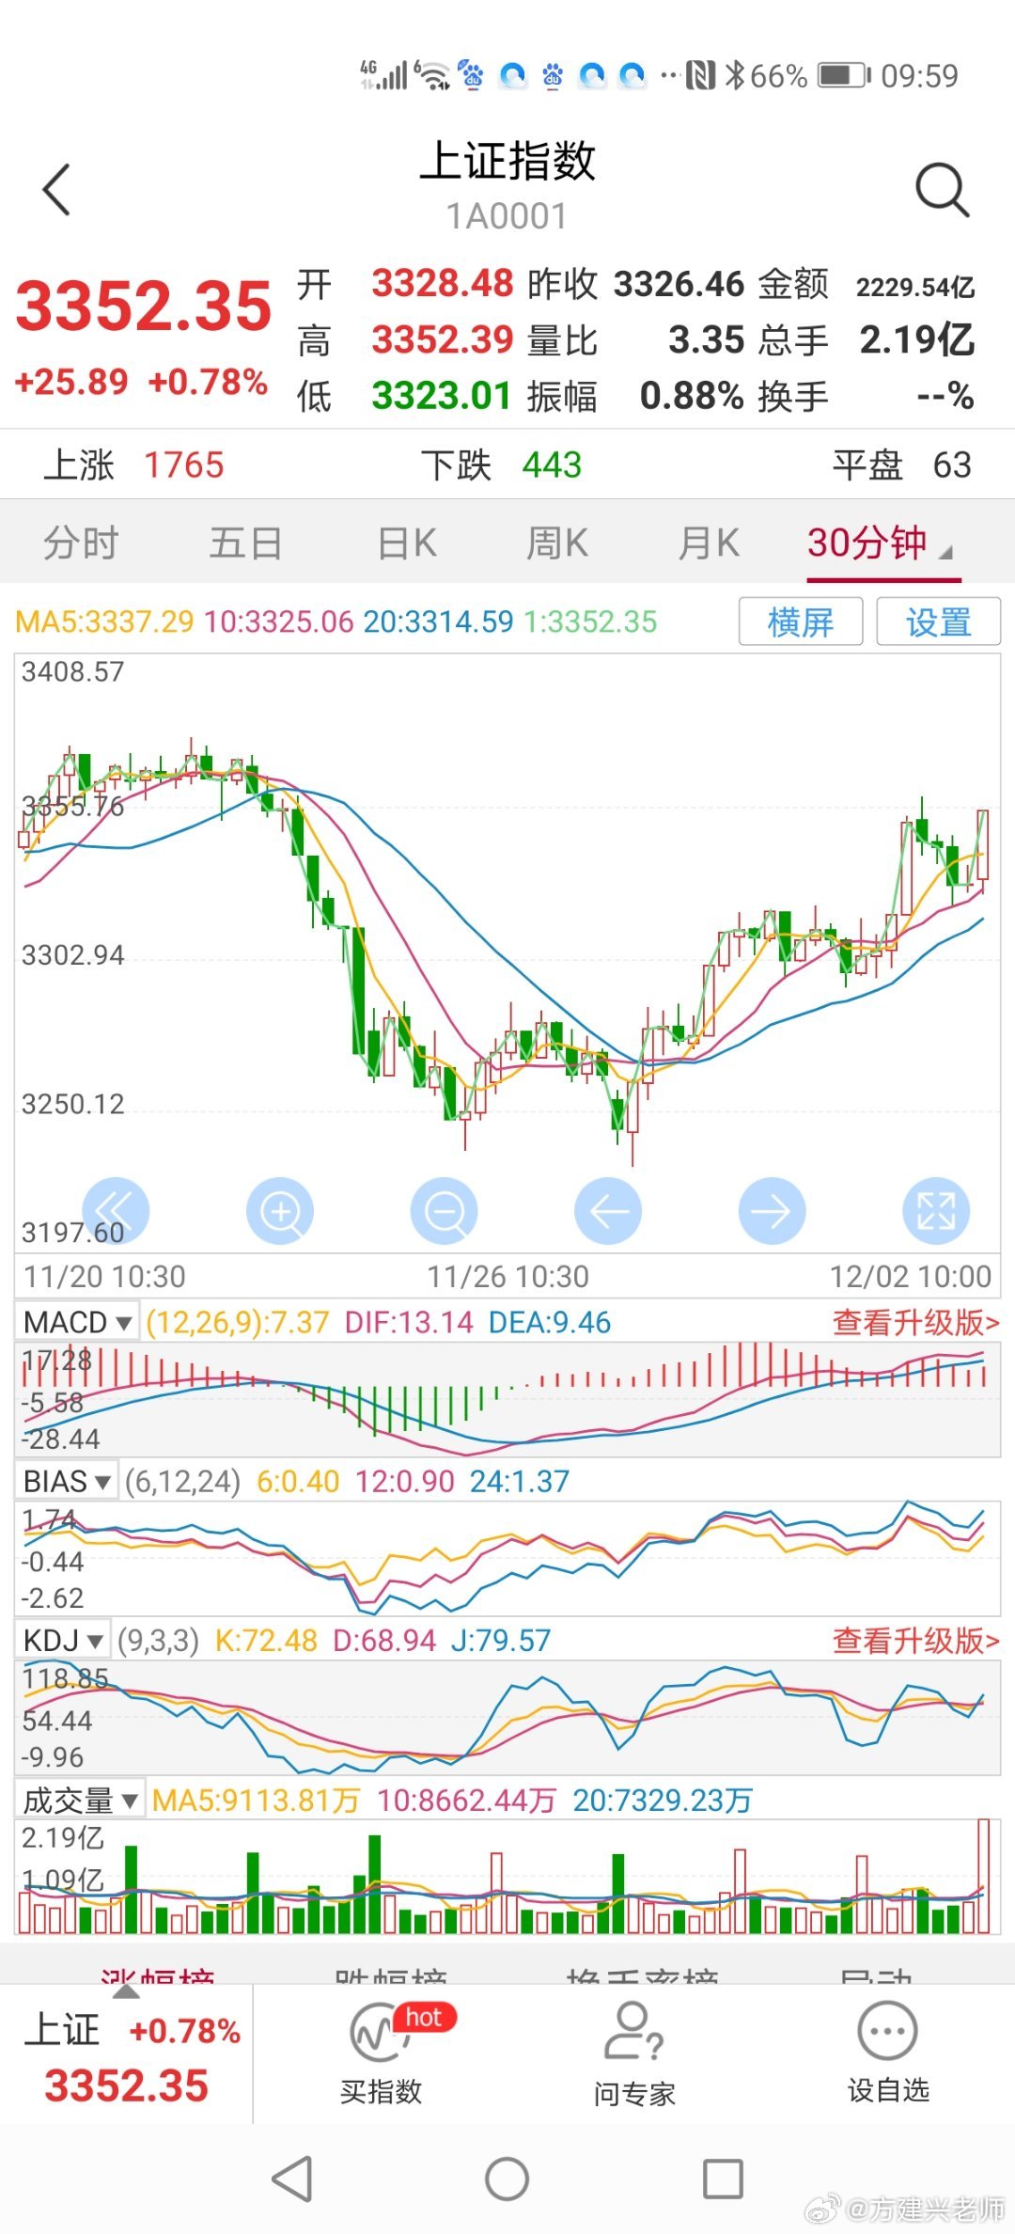Click 查看升级版 link beside MACD
This screenshot has width=1015, height=2234.
pos(915,1323)
